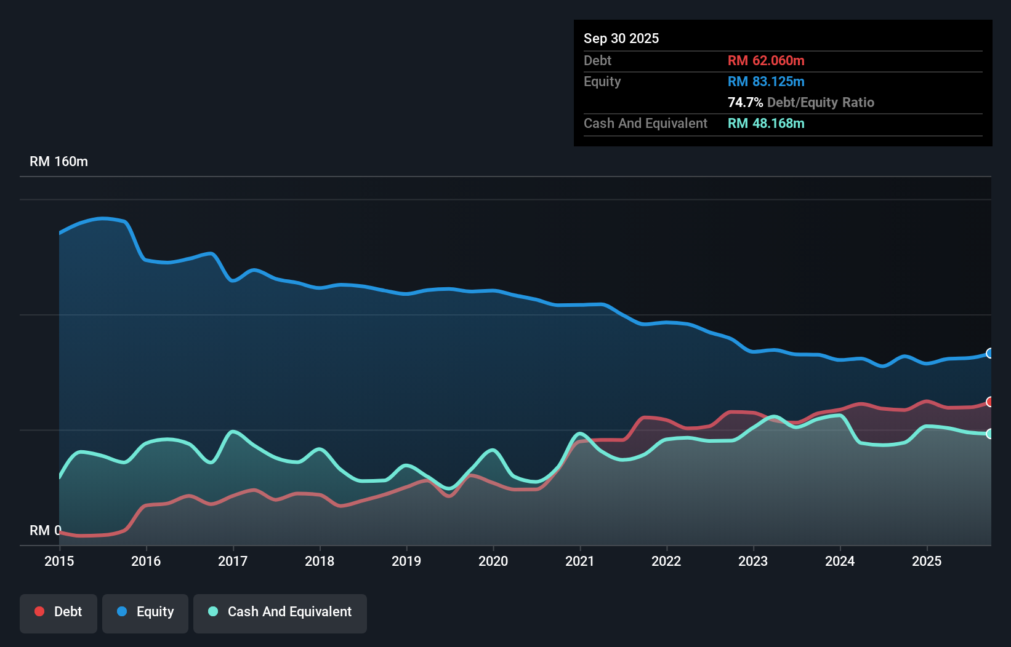Click the Equity row label in tooltip
This screenshot has width=1011, height=647.
(x=602, y=82)
